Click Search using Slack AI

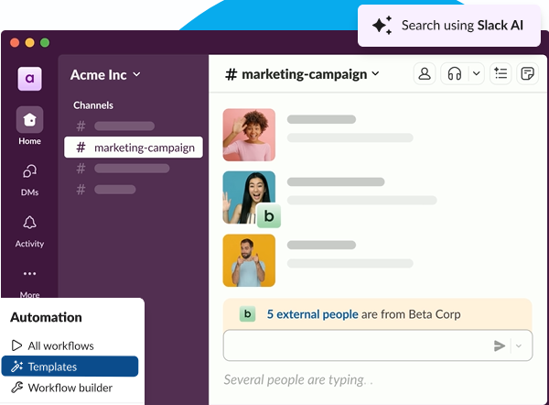click(x=449, y=26)
